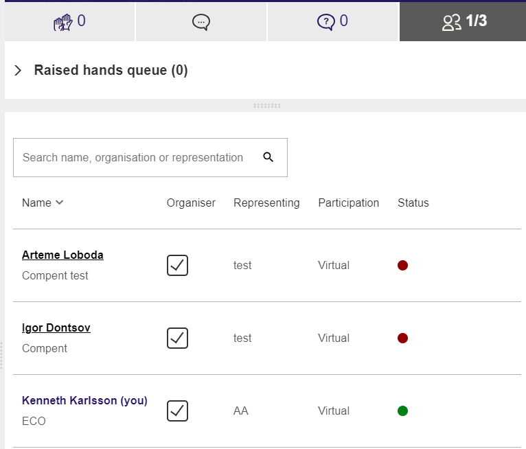Open Arteme Loboda's profile link

[62, 255]
